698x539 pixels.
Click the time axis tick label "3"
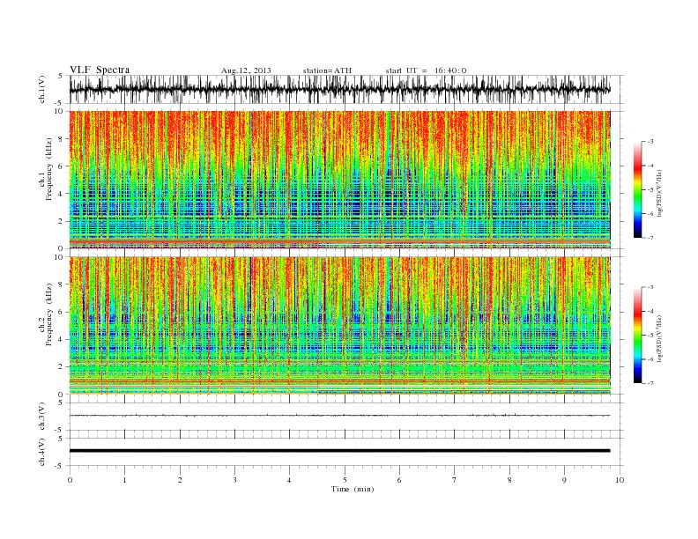point(234,480)
